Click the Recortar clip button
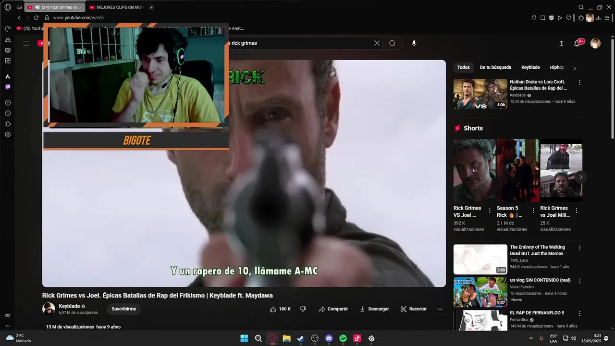This screenshot has width=615, height=346. (413, 309)
